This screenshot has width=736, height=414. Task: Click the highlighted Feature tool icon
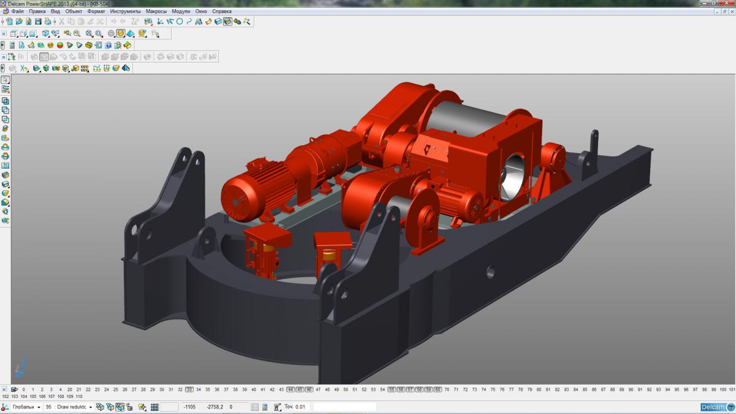pyautogui.click(x=228, y=21)
